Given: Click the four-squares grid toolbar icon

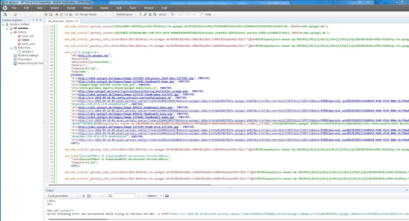Looking at the screenshot, I should 150,15.
